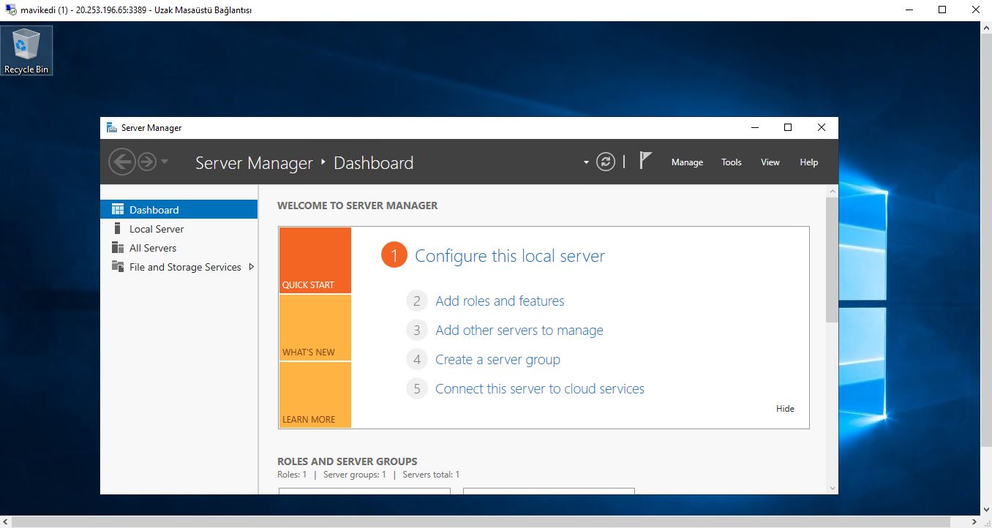Refresh the Server Manager dashboard
This screenshot has height=528, width=992.
click(x=606, y=162)
